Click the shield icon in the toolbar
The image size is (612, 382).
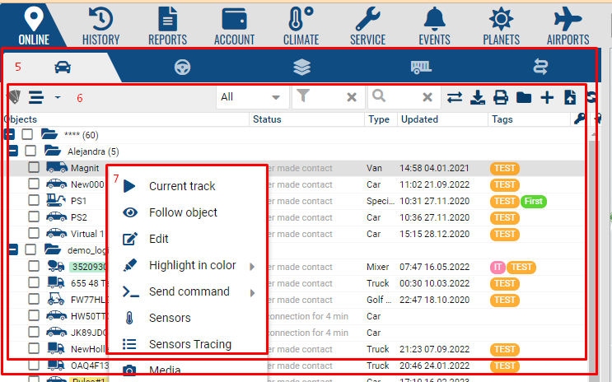pos(14,97)
